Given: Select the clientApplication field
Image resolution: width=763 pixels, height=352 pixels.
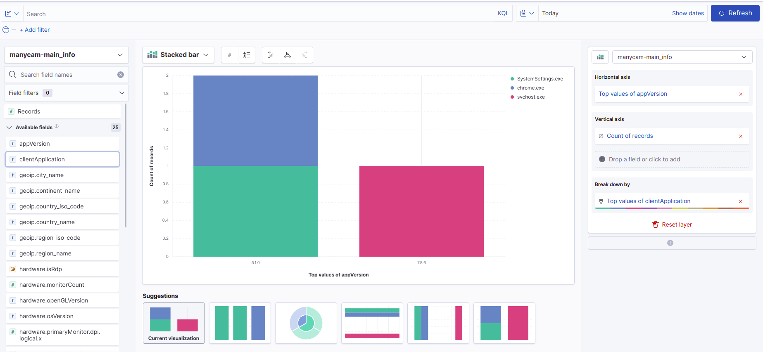Looking at the screenshot, I should (62, 159).
